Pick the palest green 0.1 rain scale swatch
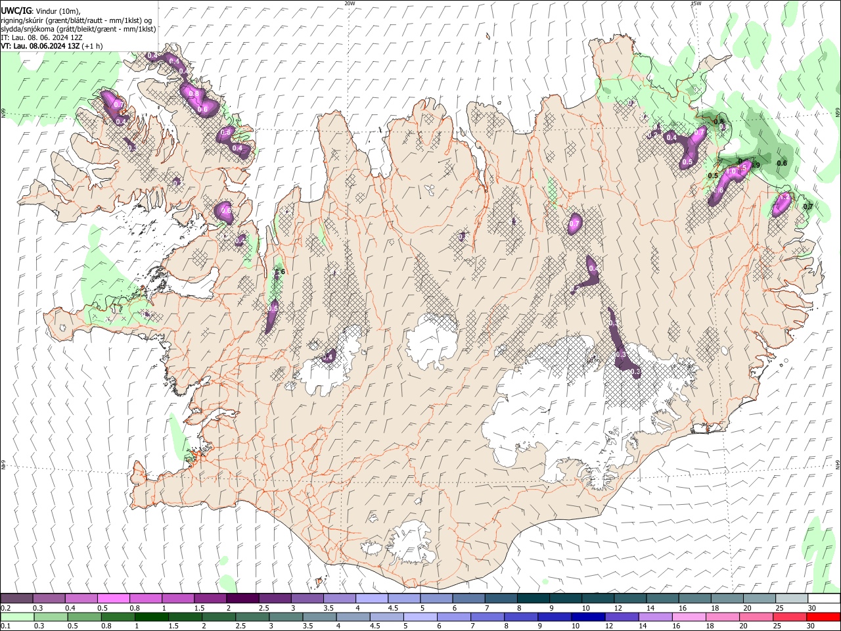Screen dimensions: 841x631 pos(17,617)
